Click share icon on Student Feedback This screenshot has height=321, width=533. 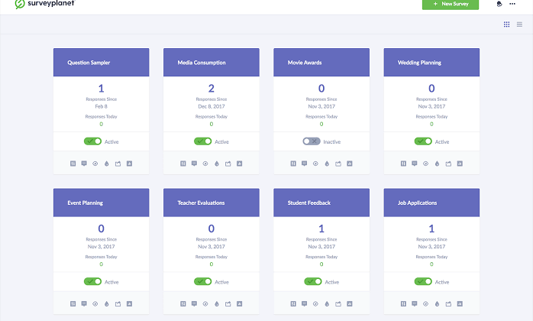point(338,304)
